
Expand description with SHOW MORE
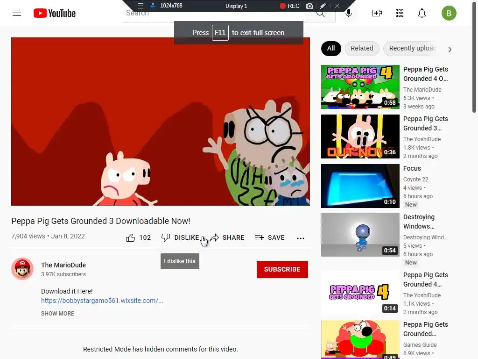click(x=57, y=314)
